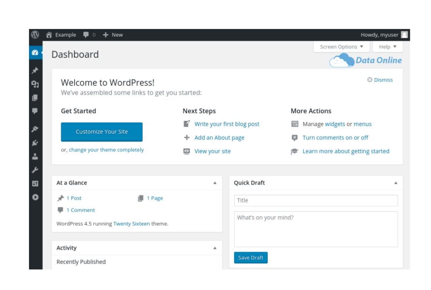The image size is (431, 290).
Task: Click the screen icon beside View your site
Action: [x=186, y=151]
